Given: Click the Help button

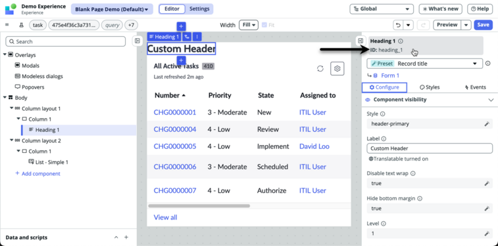Looking at the screenshot, I should [x=480, y=9].
